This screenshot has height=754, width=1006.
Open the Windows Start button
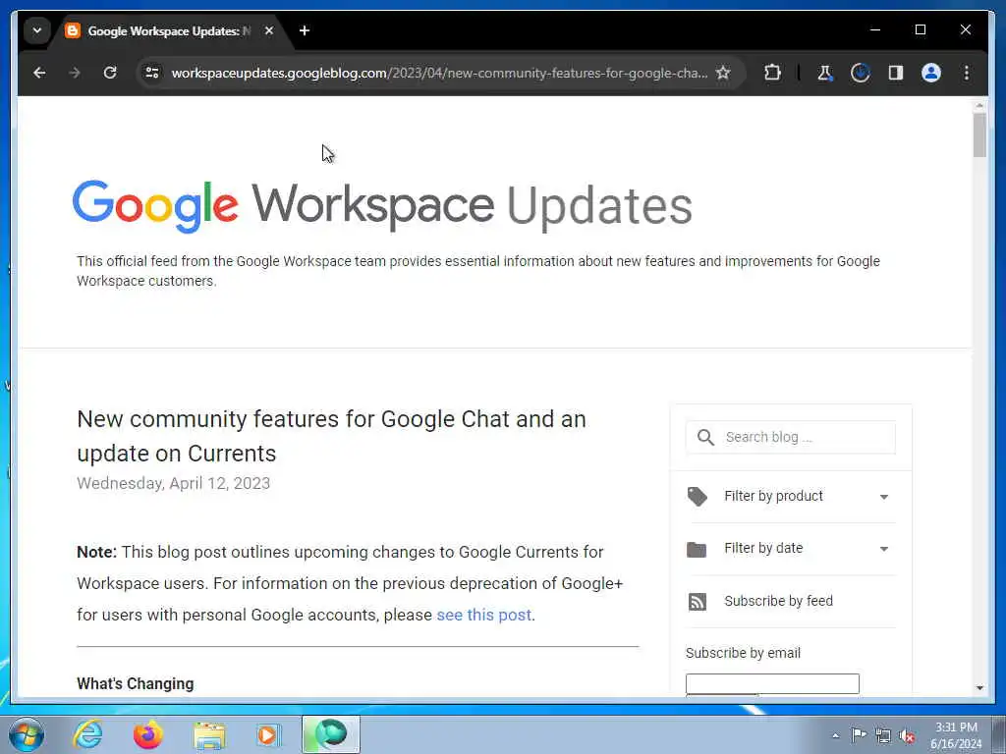pyautogui.click(x=27, y=734)
